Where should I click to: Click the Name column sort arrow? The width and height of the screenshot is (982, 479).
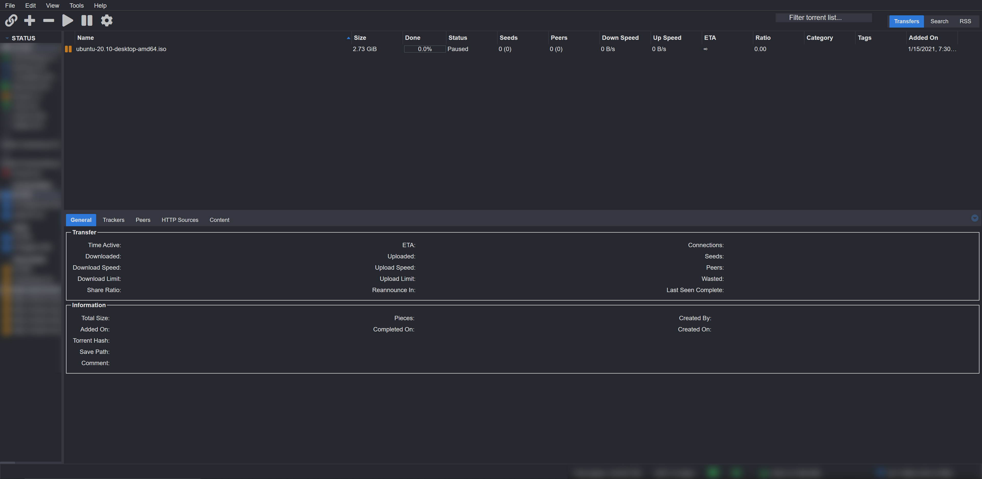coord(348,38)
